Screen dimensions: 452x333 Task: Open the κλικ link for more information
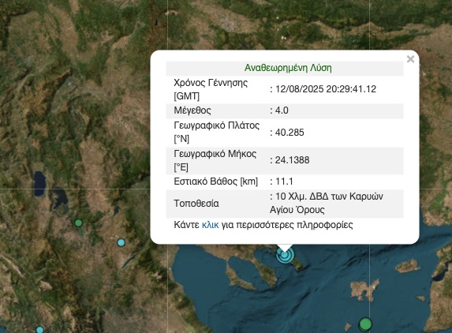tap(210, 225)
